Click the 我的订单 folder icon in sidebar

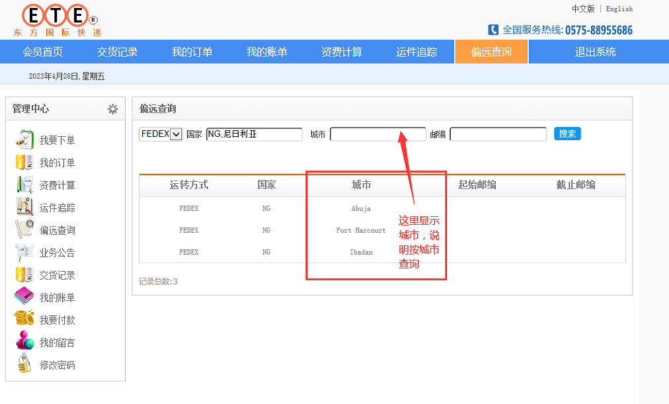24,162
